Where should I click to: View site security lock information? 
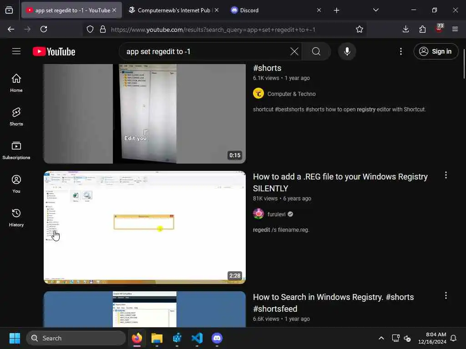103,29
